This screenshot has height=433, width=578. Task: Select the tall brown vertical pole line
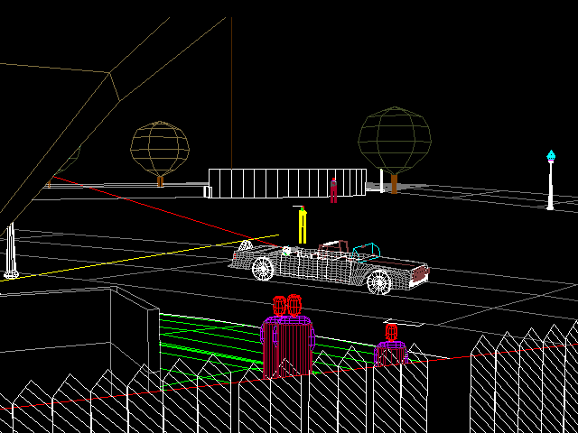(232, 90)
